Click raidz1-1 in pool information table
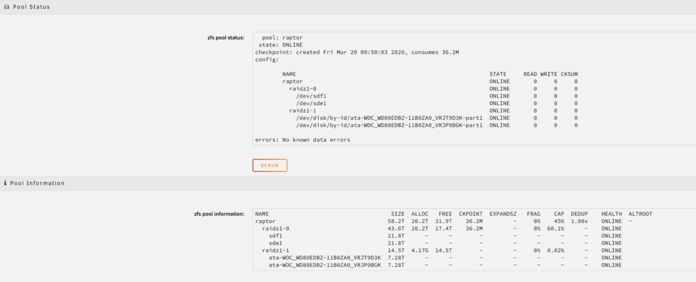696x282 pixels. (276, 251)
